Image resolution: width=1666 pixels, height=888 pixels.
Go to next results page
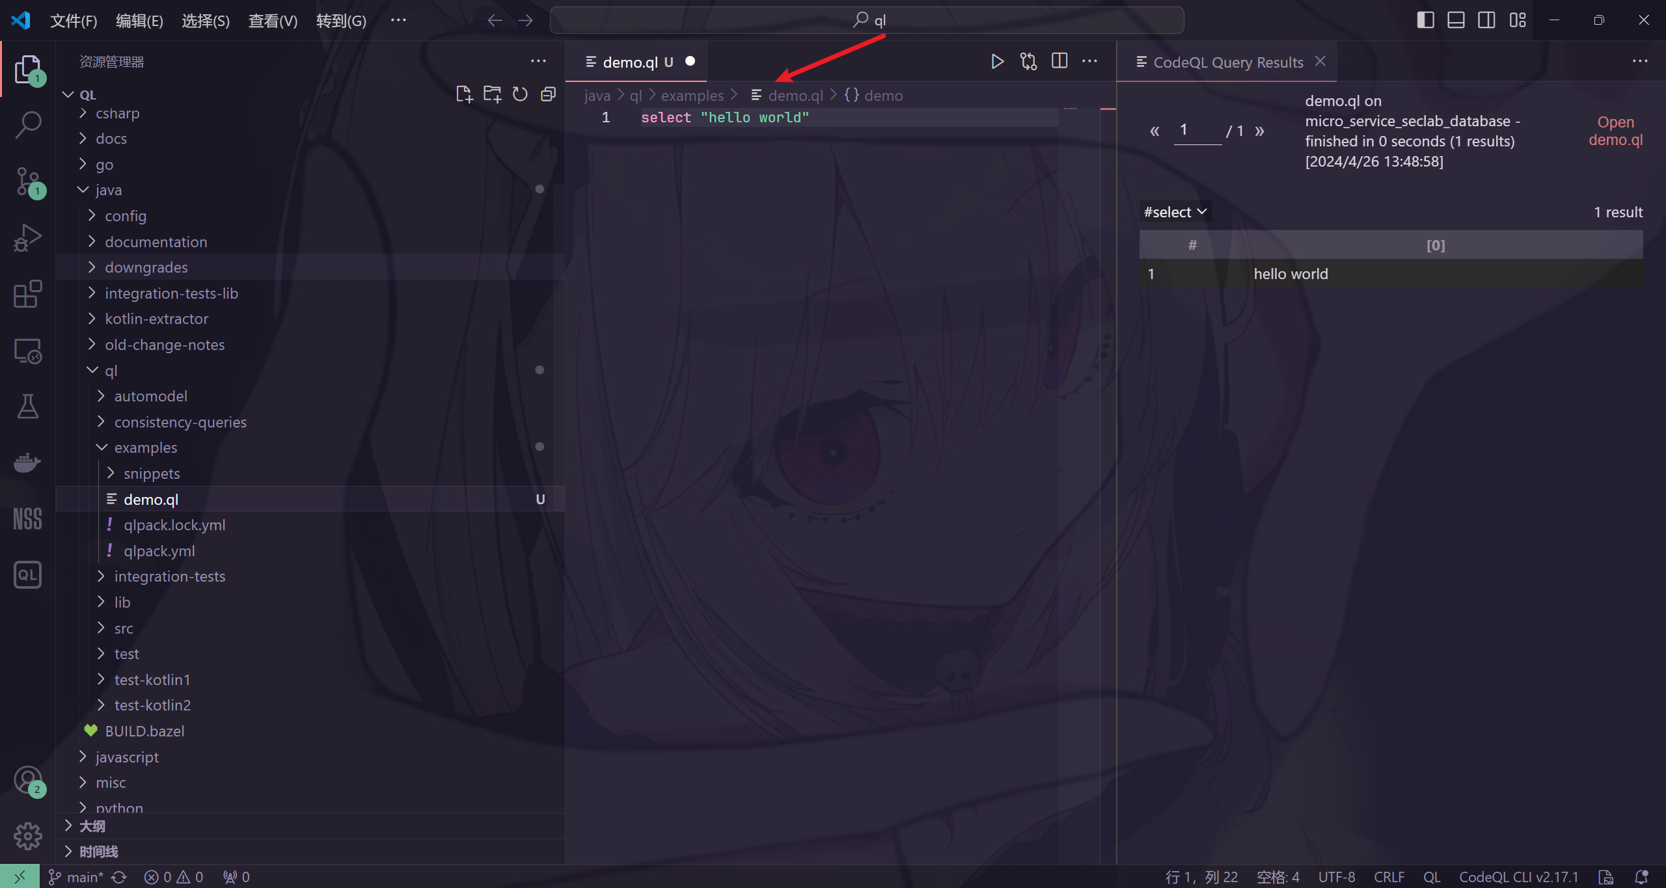click(1260, 131)
